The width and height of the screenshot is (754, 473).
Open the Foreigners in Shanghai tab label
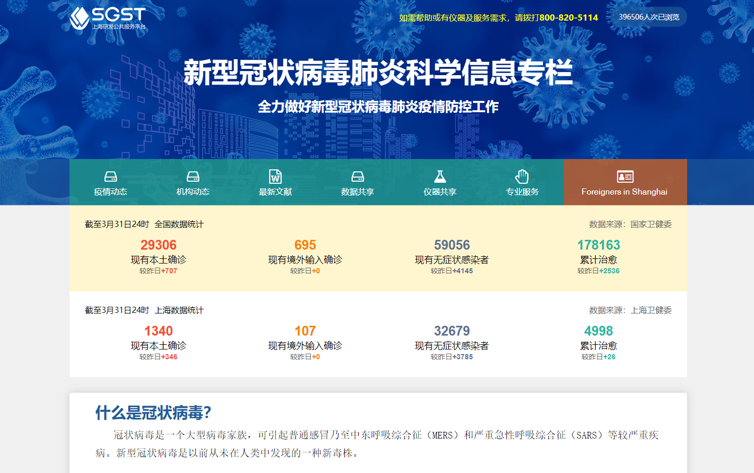coord(624,192)
